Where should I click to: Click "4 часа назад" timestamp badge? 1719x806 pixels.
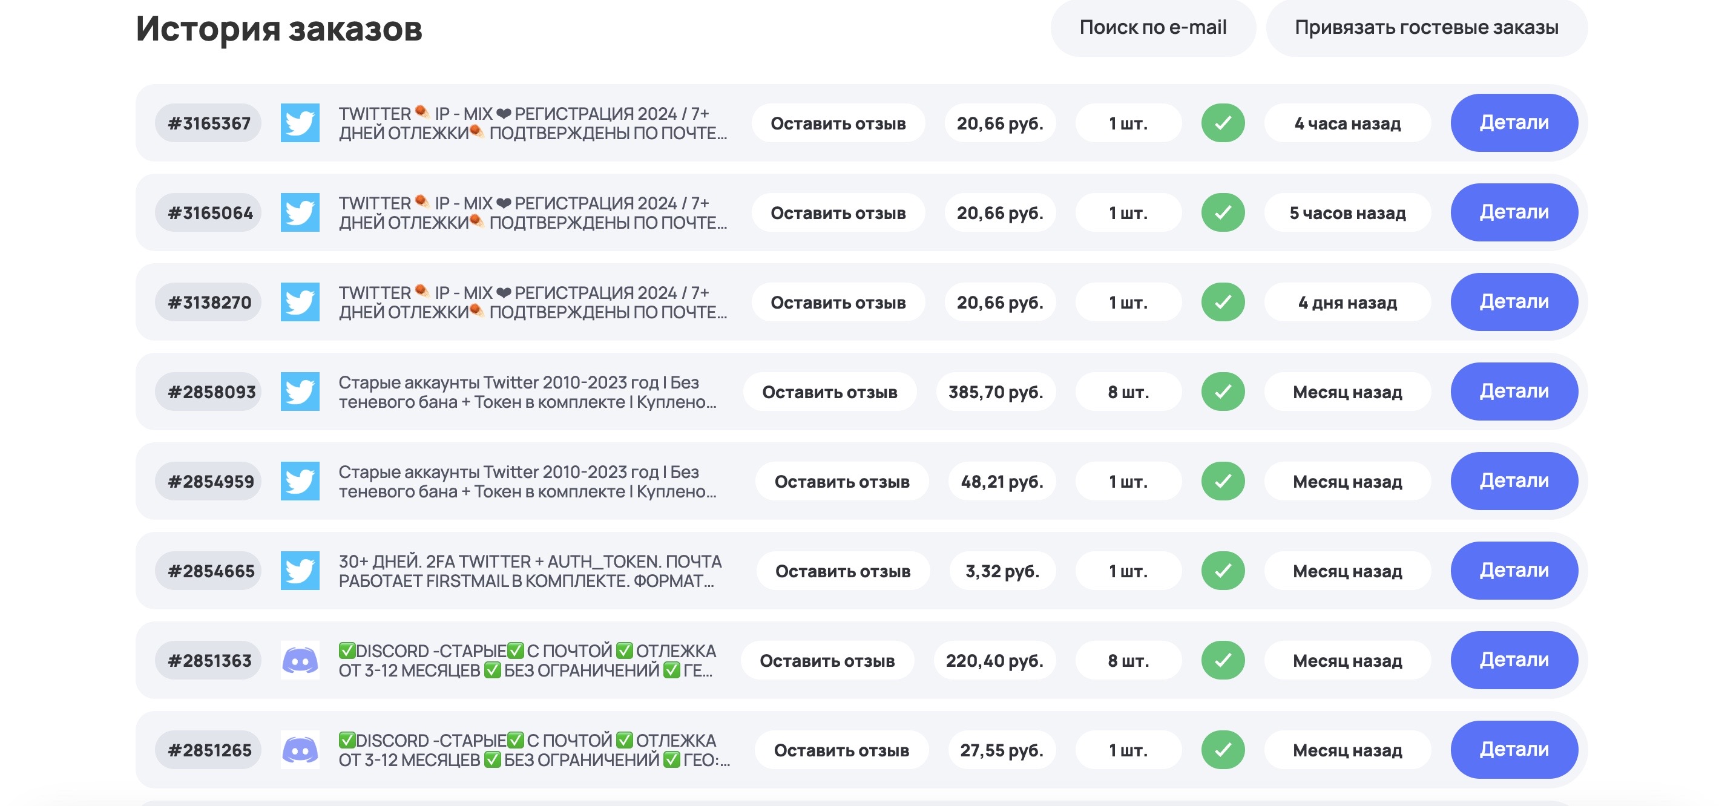point(1347,123)
